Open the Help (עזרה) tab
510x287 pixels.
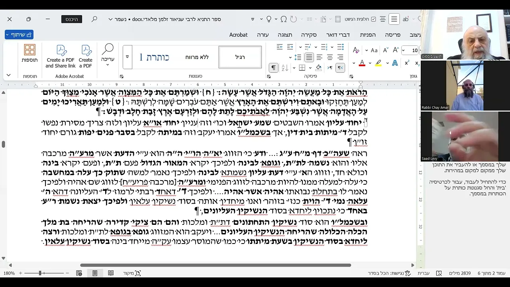[263, 35]
